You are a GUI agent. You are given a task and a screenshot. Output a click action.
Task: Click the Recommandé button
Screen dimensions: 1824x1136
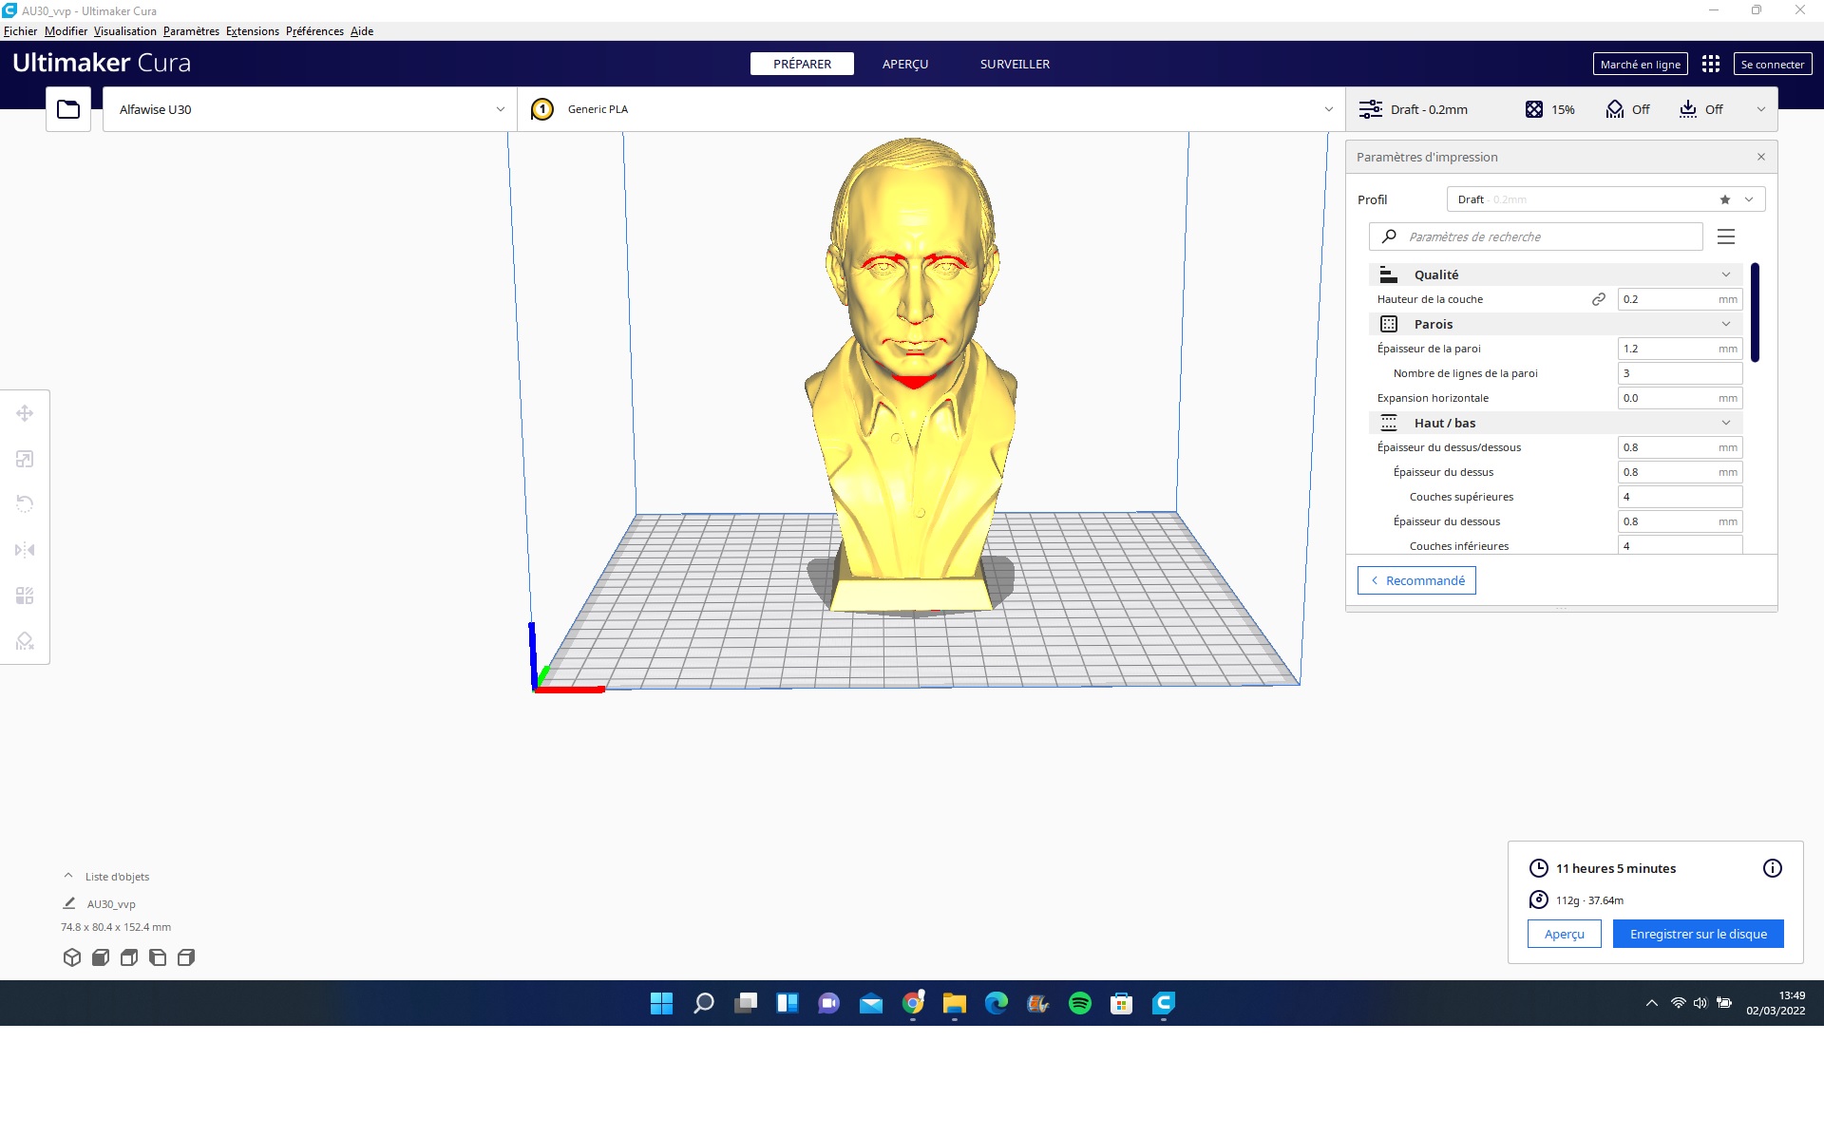(1416, 580)
